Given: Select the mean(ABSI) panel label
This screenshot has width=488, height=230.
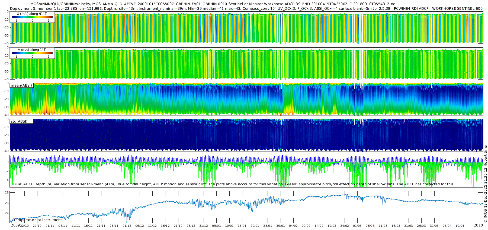Looking at the screenshot, I should [21, 86].
